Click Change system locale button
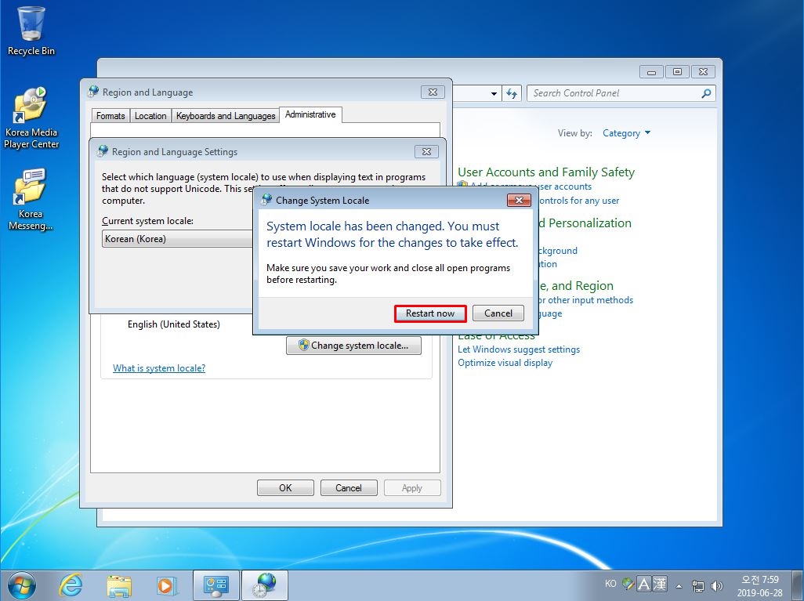The image size is (804, 601). [x=353, y=346]
